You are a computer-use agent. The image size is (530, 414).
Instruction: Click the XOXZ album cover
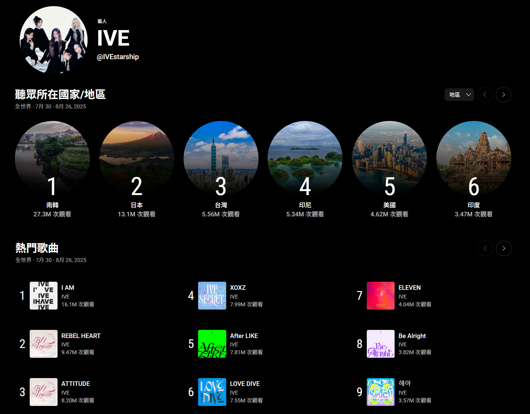tap(212, 296)
